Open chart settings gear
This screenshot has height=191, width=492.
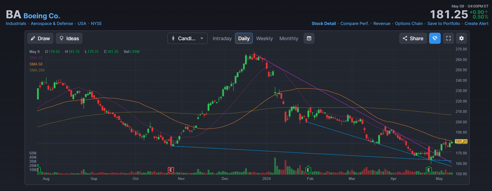coord(462,38)
